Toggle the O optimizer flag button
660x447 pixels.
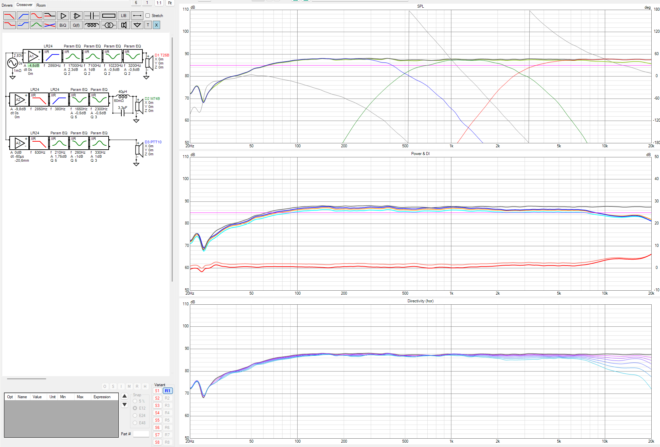[x=105, y=387]
